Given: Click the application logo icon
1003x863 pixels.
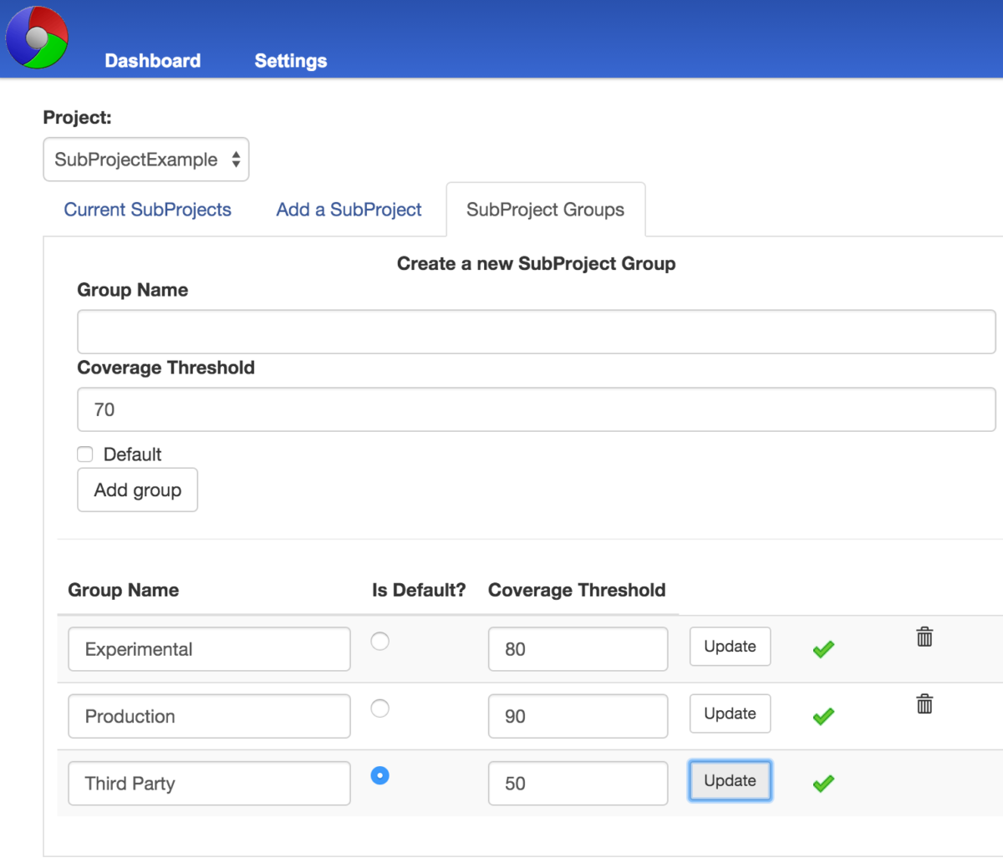Looking at the screenshot, I should 37,37.
